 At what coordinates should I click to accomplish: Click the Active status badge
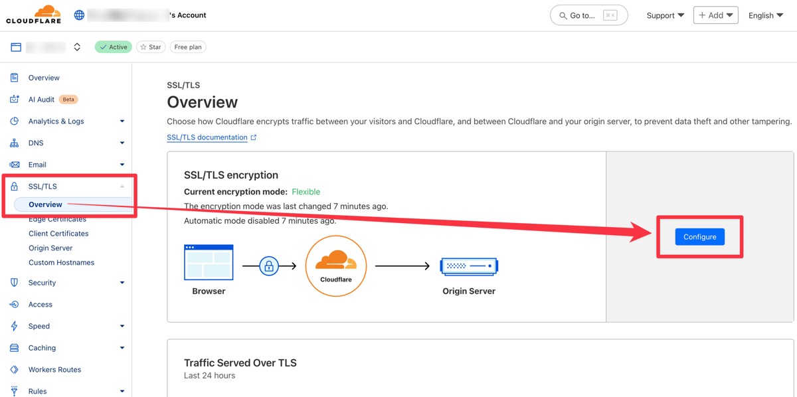click(114, 47)
